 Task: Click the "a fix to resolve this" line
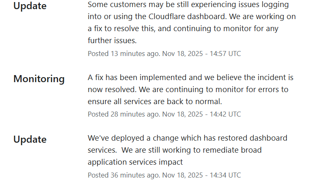[x=125, y=29]
